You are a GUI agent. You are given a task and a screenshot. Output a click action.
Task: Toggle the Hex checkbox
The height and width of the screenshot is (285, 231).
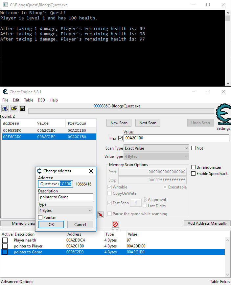coord(120,138)
